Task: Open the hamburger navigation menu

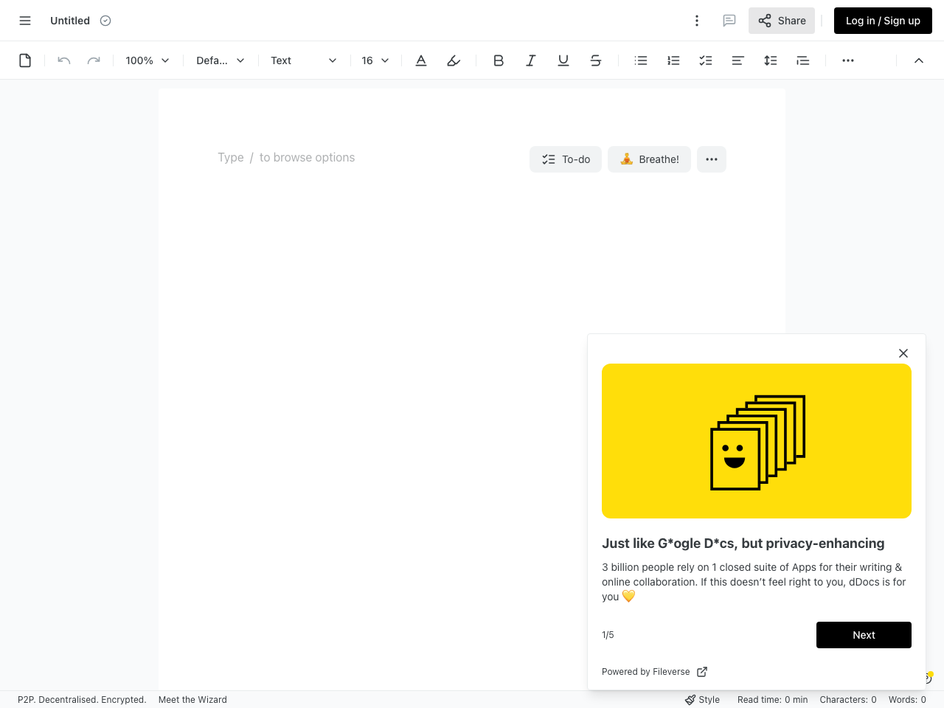Action: [x=24, y=20]
